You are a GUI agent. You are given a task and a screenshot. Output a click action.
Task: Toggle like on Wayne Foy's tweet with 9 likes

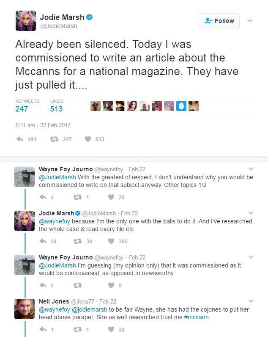point(111,285)
